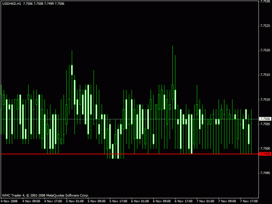
Task: Click the 7.7495 price scale label
Action: point(265,173)
